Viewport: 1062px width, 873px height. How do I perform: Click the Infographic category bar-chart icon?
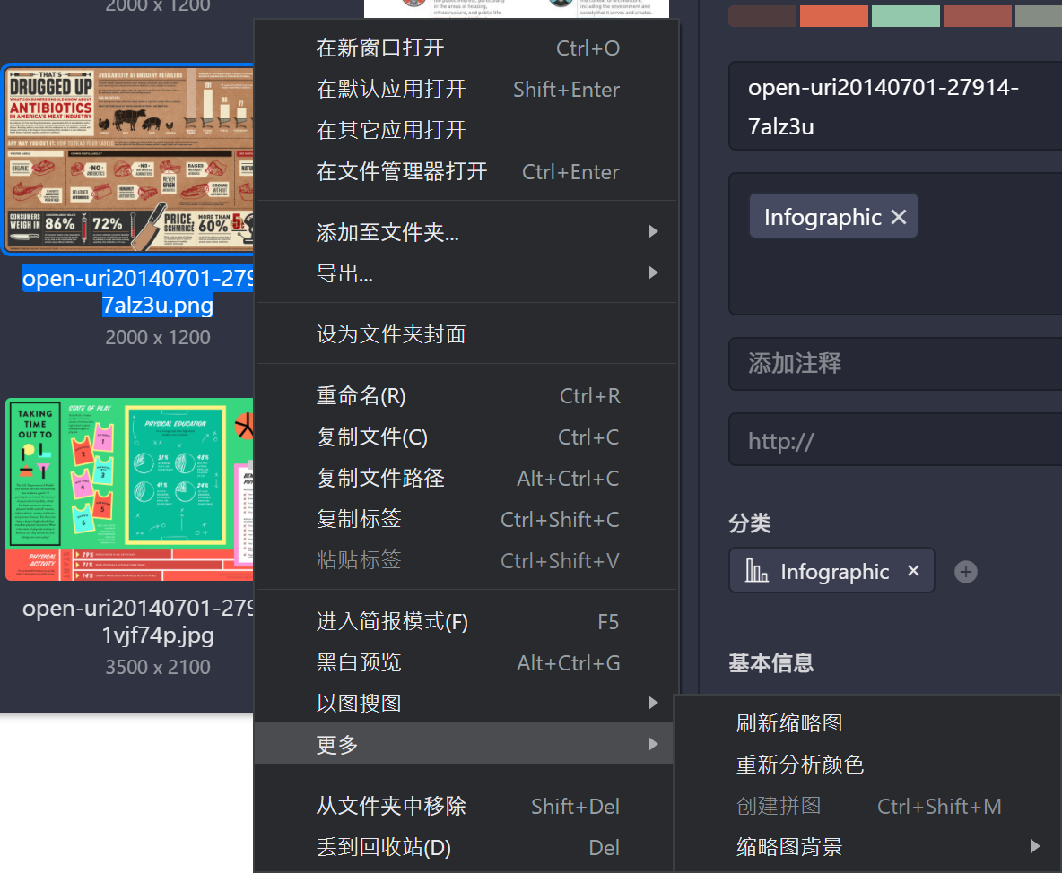756,570
